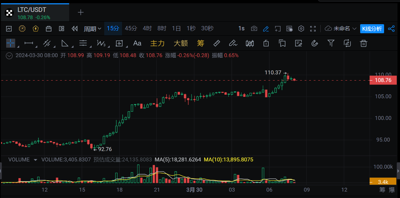Add new tab with plus button
This screenshot has width=400, height=198.
coord(81,12)
